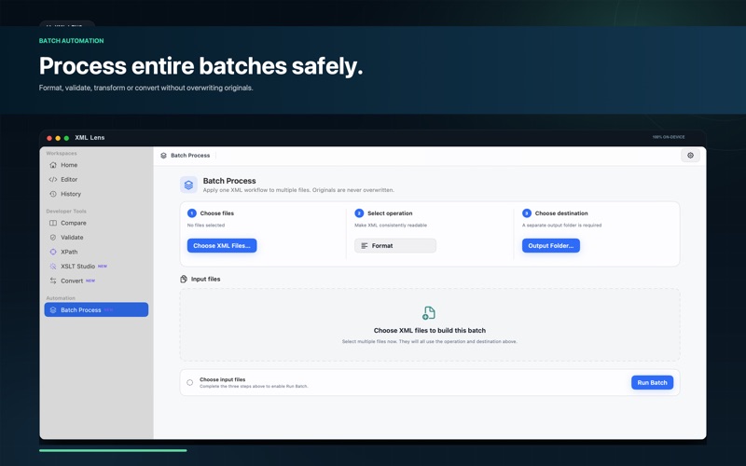
Task: Click the yellow minimize window button
Action: [x=58, y=138]
